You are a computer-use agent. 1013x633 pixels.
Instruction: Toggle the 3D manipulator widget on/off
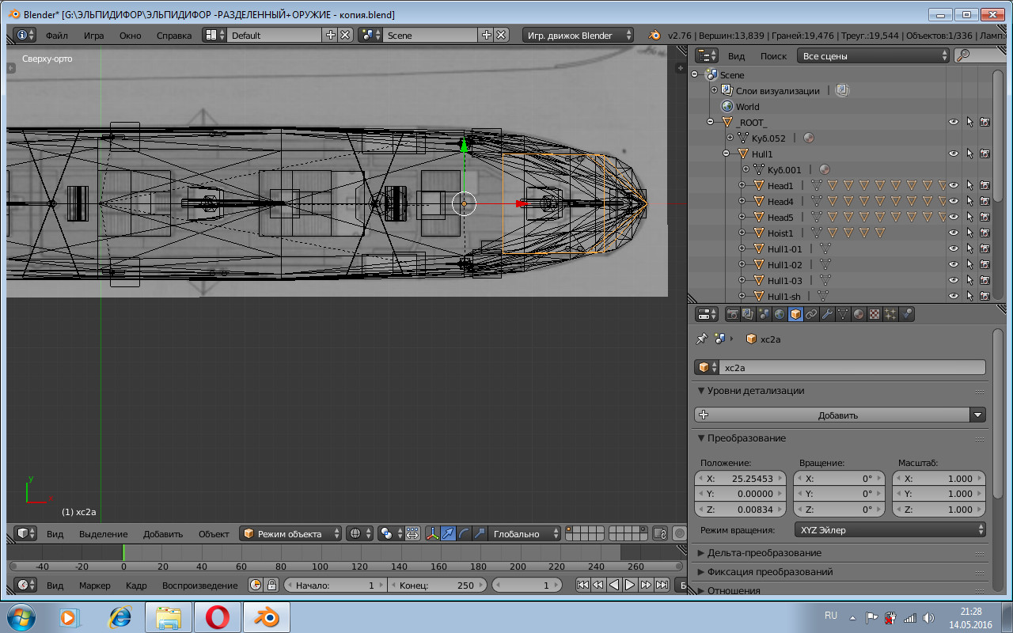click(432, 534)
